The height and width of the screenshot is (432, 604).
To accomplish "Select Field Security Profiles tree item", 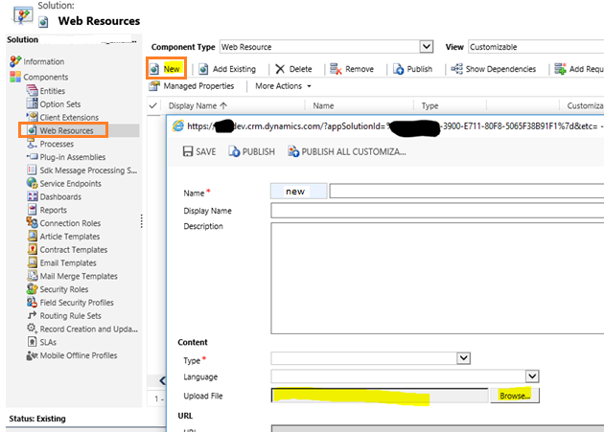I will point(77,303).
